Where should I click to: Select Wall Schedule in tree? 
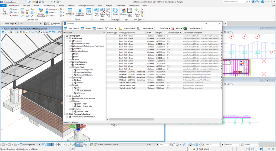tap(85, 90)
